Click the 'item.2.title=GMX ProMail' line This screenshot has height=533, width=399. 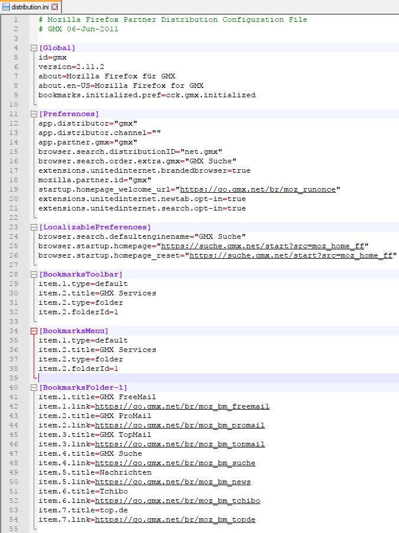click(x=95, y=416)
